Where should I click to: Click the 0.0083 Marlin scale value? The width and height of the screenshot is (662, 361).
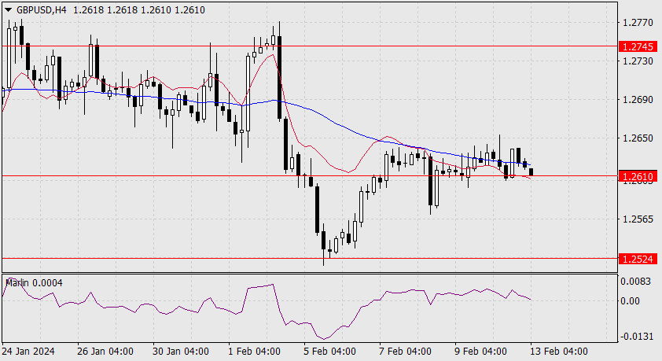pos(636,282)
